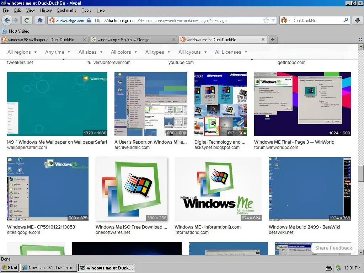Viewport: 364px width, 273px height.
Task: Click 'Windows ME Final - Page 3 — WinWorld' title
Action: 294,142
